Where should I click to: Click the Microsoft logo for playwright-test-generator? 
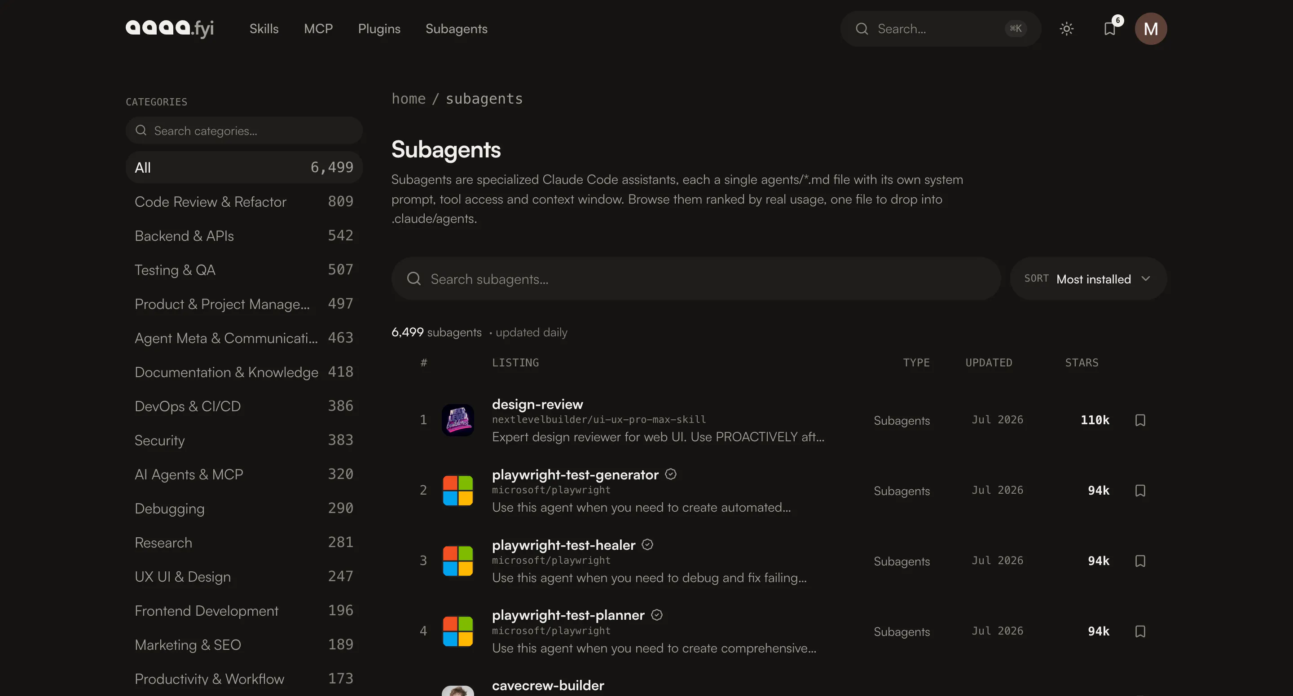pos(458,491)
